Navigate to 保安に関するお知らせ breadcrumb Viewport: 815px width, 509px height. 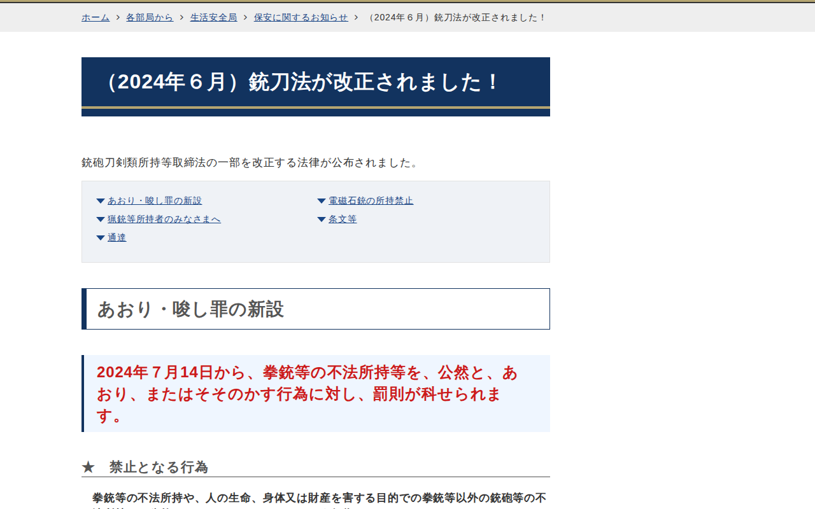pyautogui.click(x=301, y=18)
